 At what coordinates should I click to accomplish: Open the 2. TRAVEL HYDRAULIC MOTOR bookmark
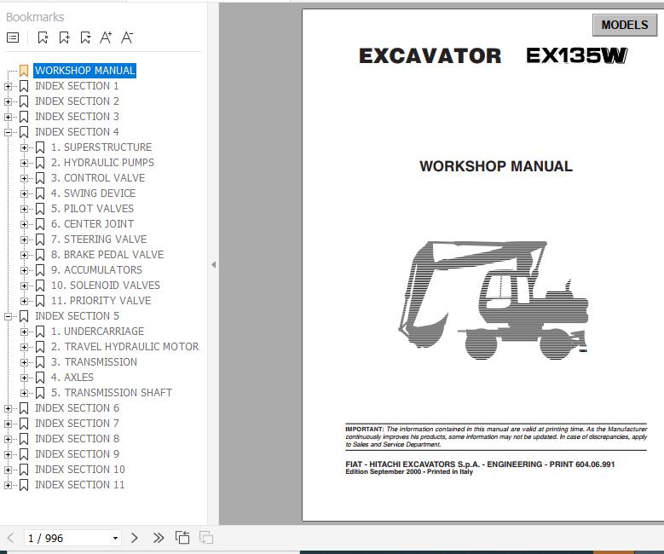coord(124,347)
